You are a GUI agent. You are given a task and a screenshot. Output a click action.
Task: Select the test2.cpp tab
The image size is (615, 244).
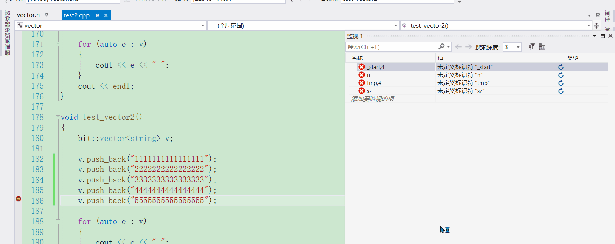pyautogui.click(x=76, y=15)
